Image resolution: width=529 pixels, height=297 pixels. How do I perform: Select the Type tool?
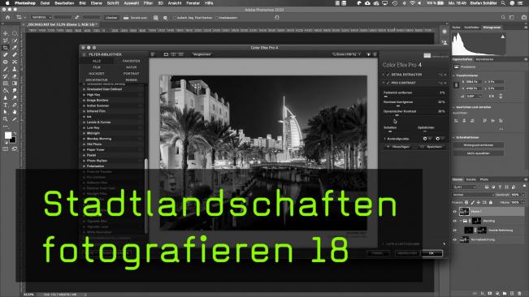pos(6,105)
